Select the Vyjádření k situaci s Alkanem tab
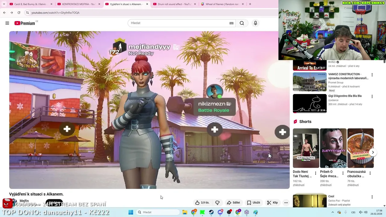This screenshot has width=386, height=217. pos(126,4)
